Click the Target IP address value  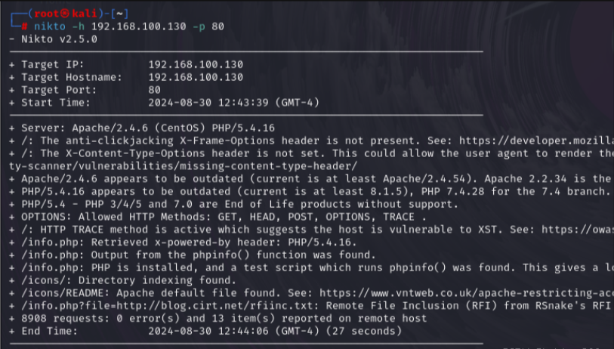[196, 64]
